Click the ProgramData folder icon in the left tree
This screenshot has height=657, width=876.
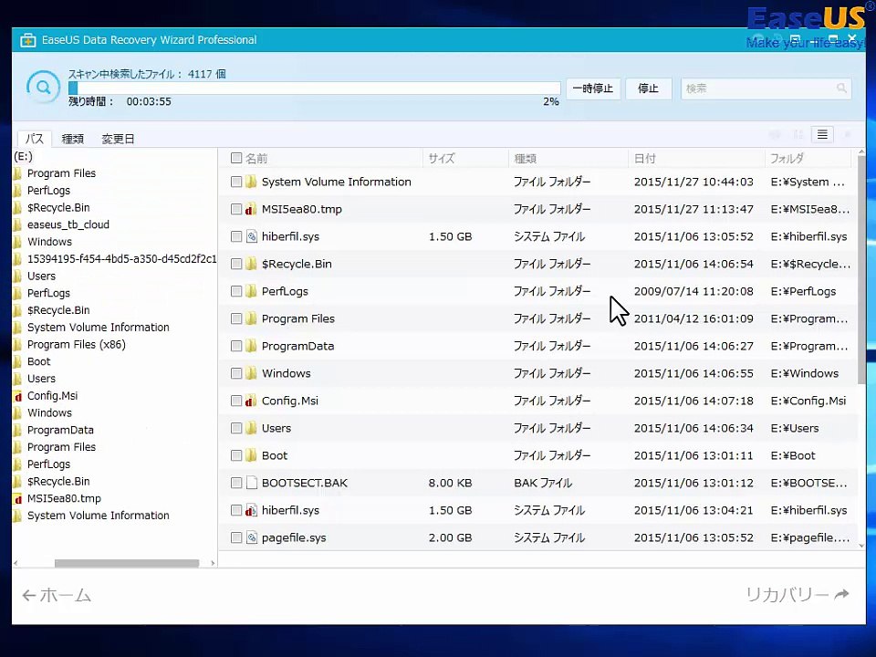18,430
